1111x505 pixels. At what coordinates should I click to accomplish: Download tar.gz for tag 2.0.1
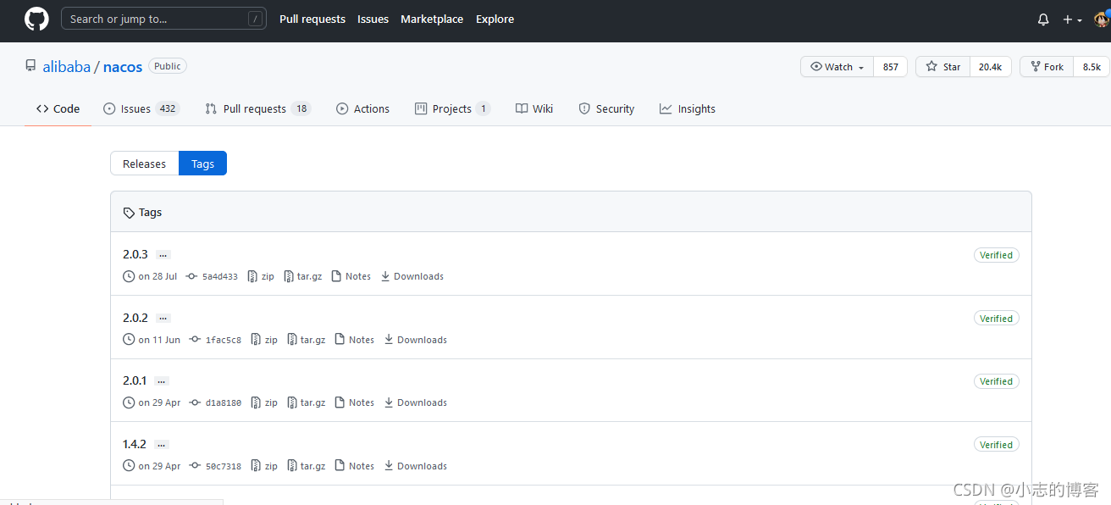(307, 402)
